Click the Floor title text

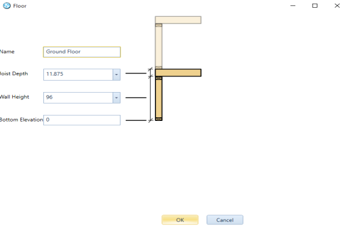[x=20, y=6]
